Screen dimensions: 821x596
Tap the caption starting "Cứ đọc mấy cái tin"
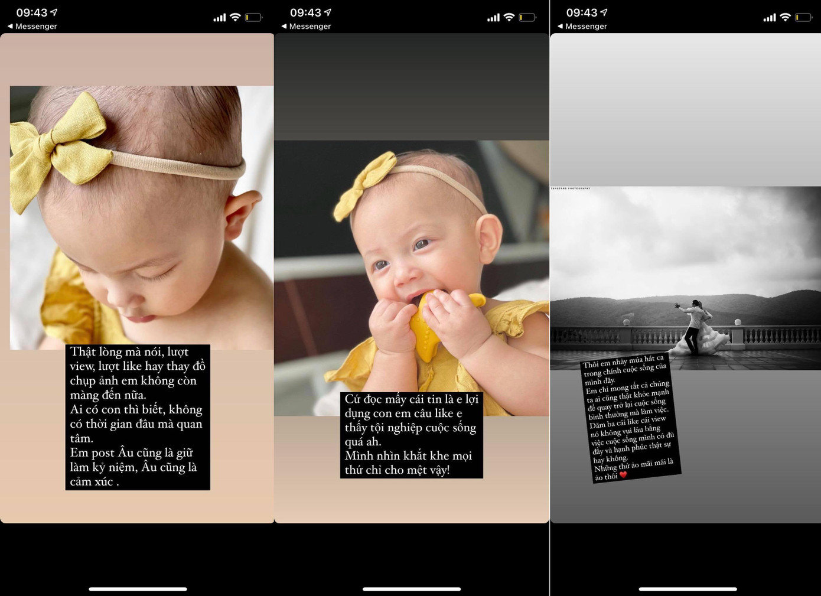coord(412,435)
